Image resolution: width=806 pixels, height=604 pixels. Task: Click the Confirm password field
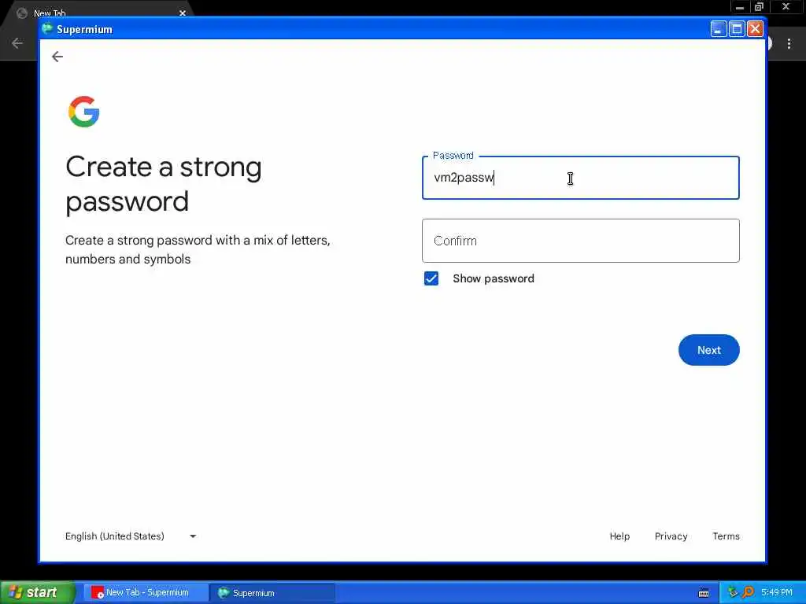580,241
